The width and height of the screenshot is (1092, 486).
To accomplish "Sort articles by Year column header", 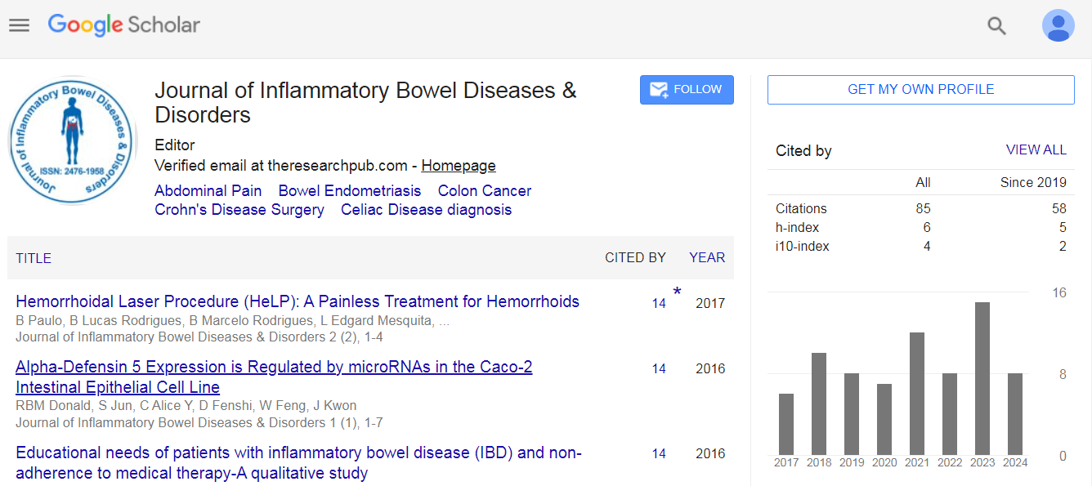I will tap(707, 258).
